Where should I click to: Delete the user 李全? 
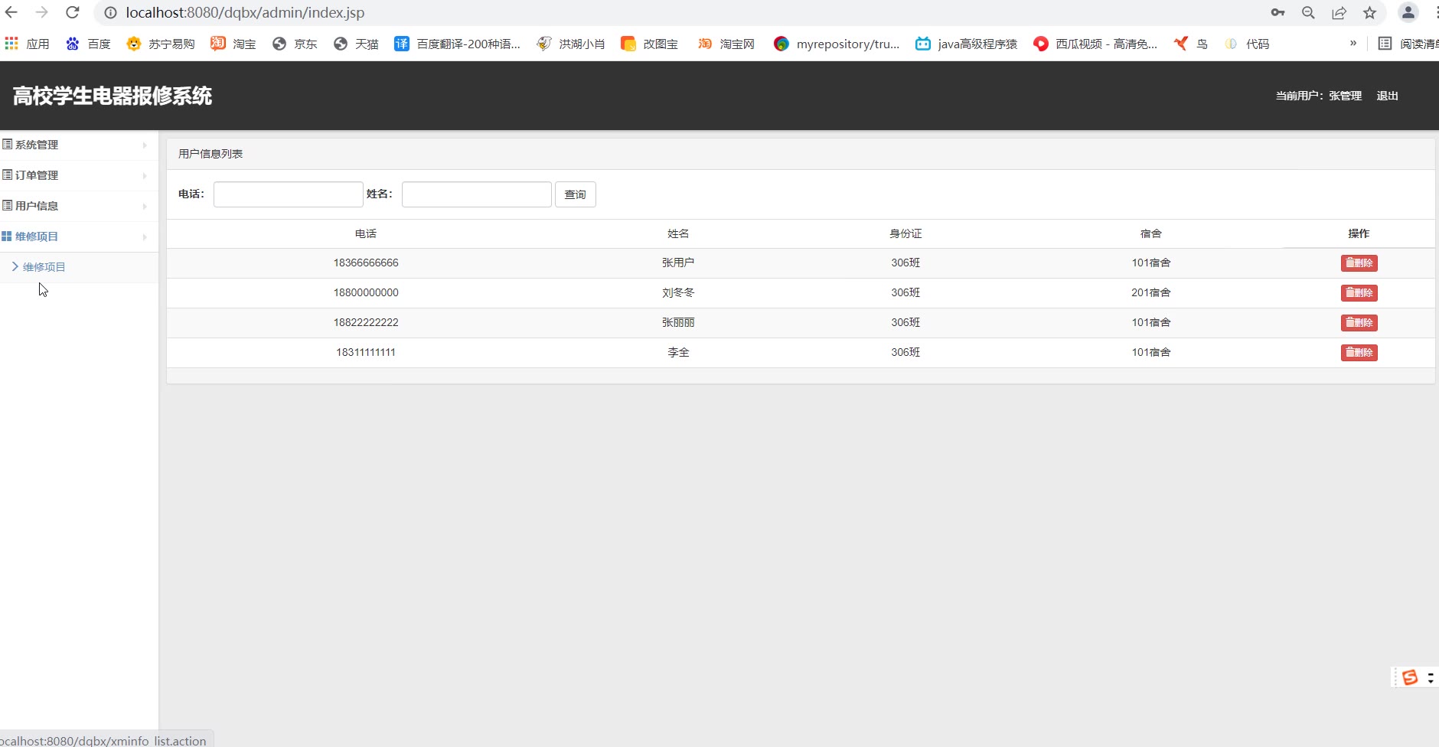1359,353
